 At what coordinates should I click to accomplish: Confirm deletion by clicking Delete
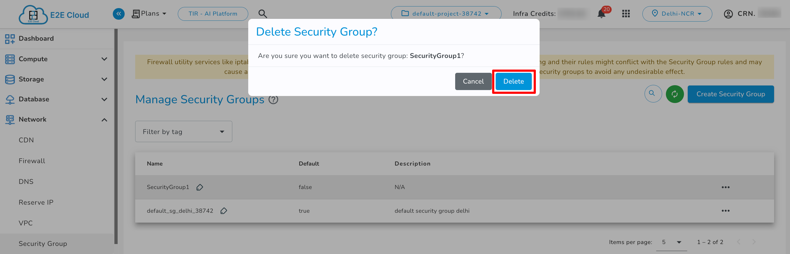(514, 81)
